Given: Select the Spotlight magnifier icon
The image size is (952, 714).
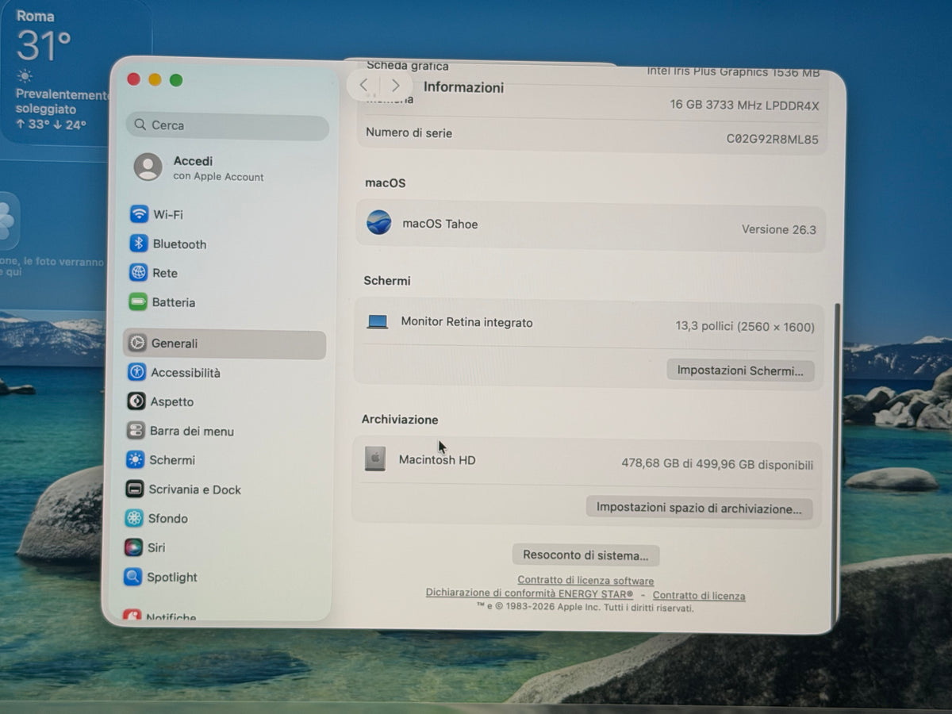Looking at the screenshot, I should click(132, 577).
